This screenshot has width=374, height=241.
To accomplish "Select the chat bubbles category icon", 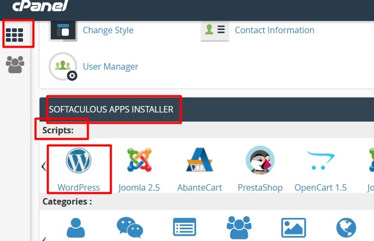I will 130,228.
